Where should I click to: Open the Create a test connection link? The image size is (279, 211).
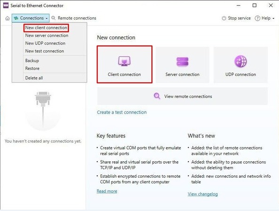[x=122, y=112]
